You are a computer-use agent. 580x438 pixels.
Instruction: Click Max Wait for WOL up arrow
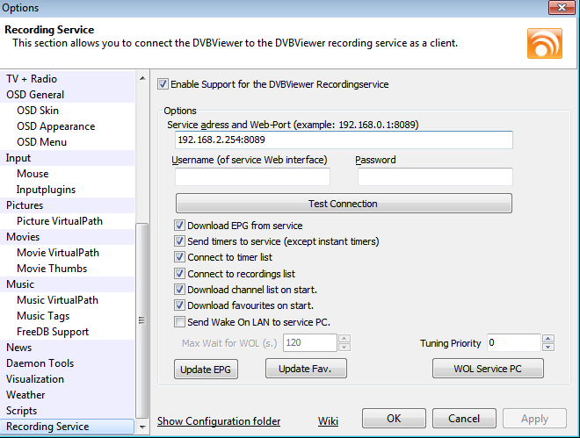pos(344,338)
